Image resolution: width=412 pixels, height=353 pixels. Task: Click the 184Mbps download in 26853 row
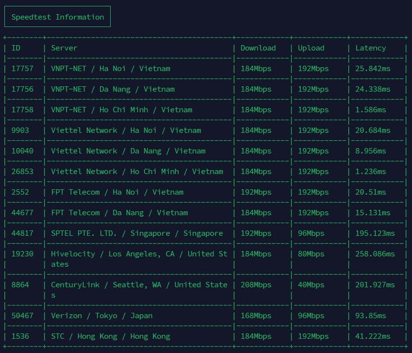coord(256,172)
